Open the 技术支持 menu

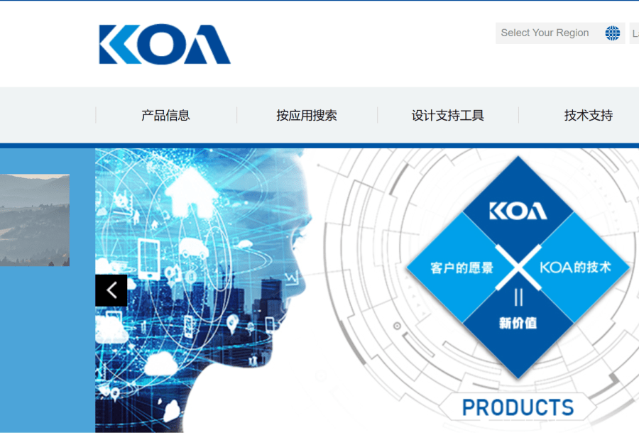(x=588, y=115)
